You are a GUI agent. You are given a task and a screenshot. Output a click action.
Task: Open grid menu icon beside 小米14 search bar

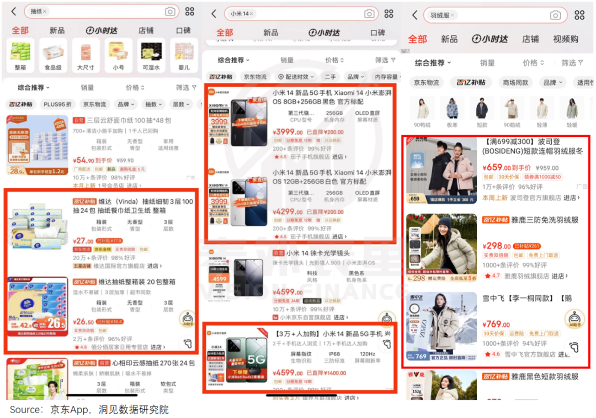click(389, 14)
